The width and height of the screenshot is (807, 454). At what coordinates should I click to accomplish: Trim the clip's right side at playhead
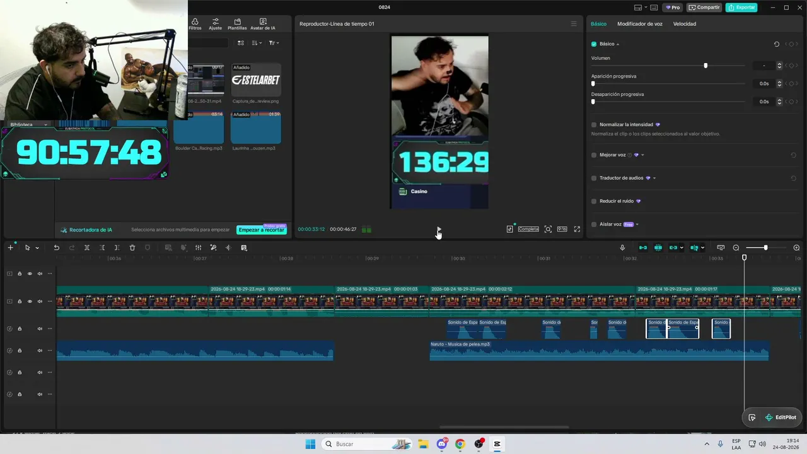pos(117,248)
